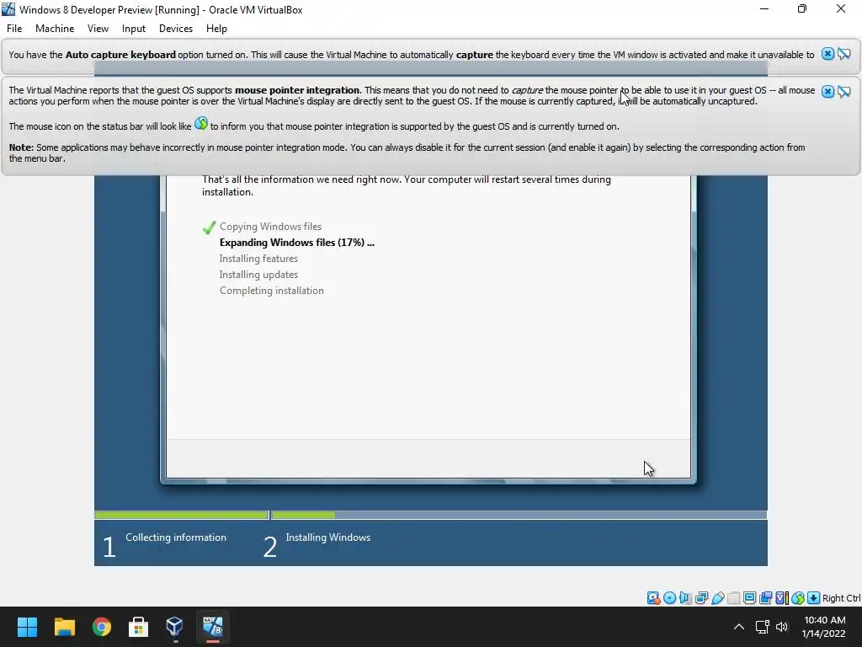Open Microsoft Store from the taskbar
The image size is (862, 647).
138,627
